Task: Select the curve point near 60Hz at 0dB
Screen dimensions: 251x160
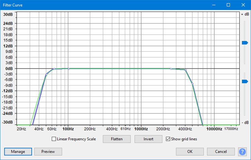Action: 54,69
